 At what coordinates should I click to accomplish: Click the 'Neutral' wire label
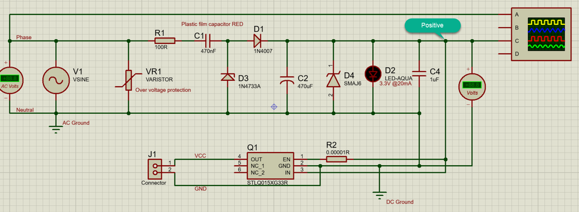pyautogui.click(x=25, y=110)
